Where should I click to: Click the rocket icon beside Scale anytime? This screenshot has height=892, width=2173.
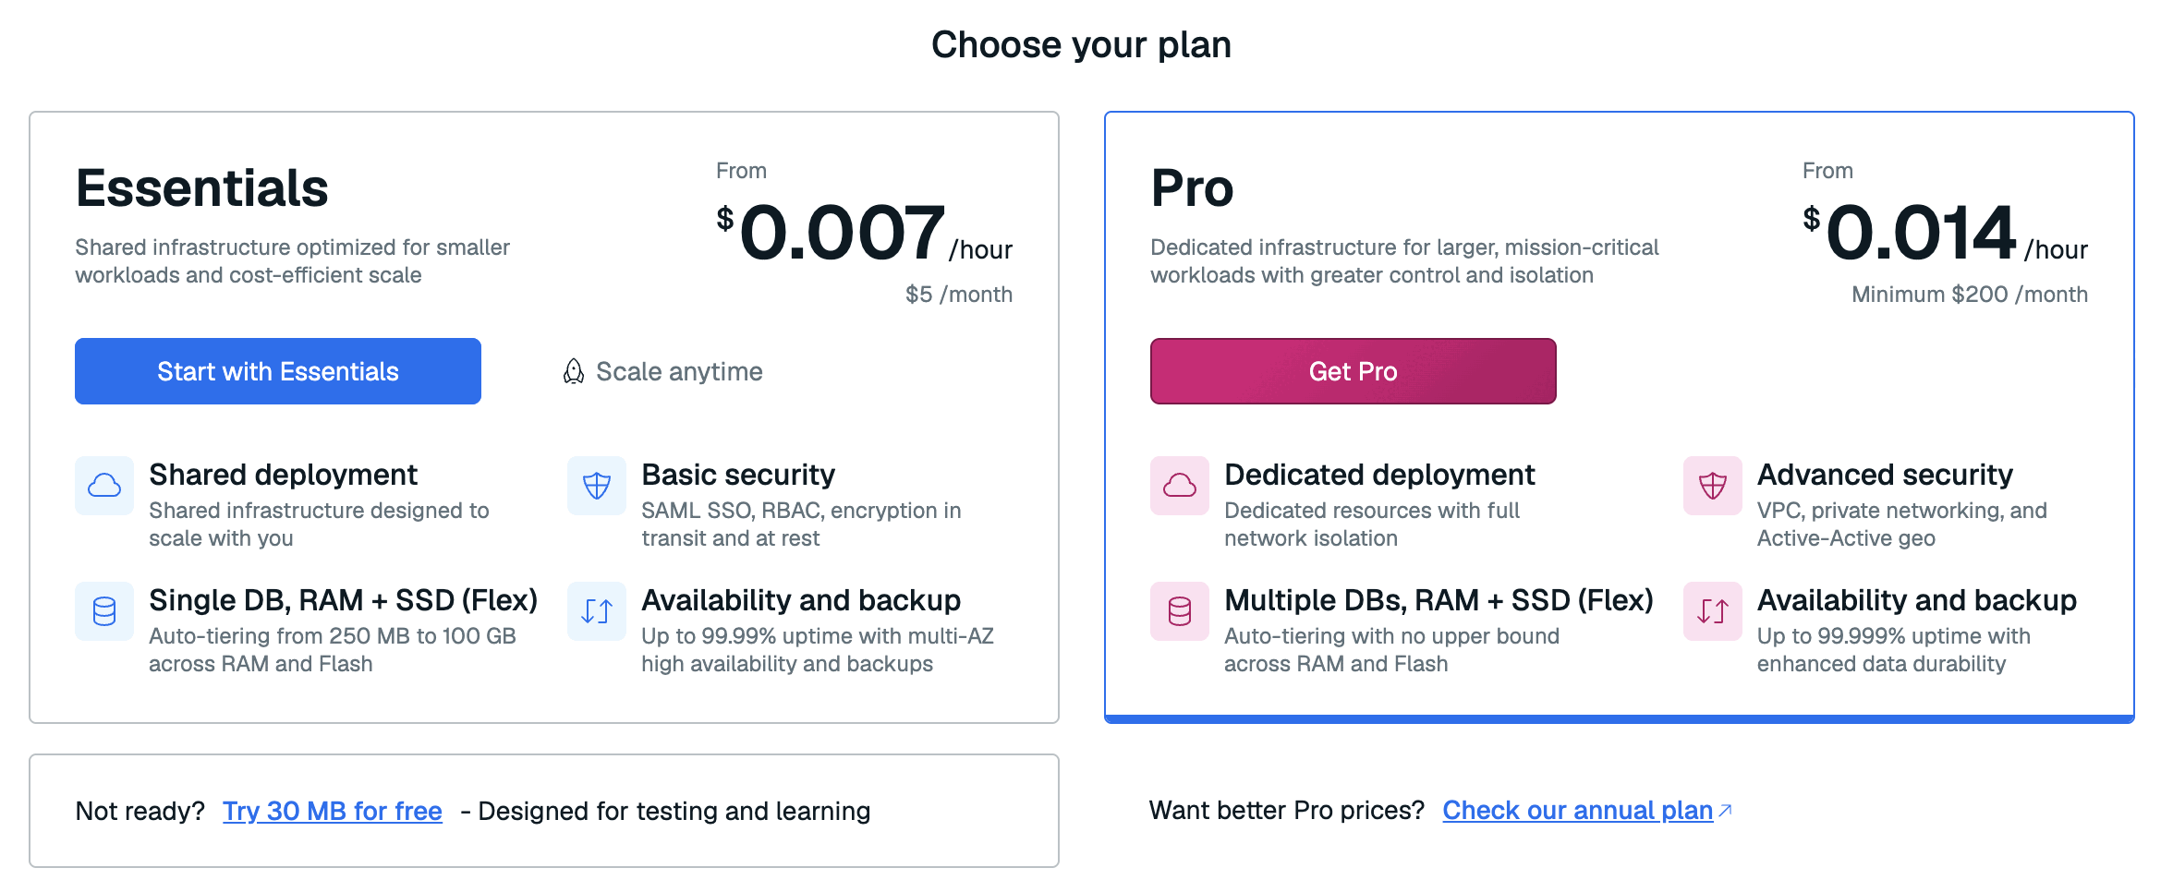574,371
